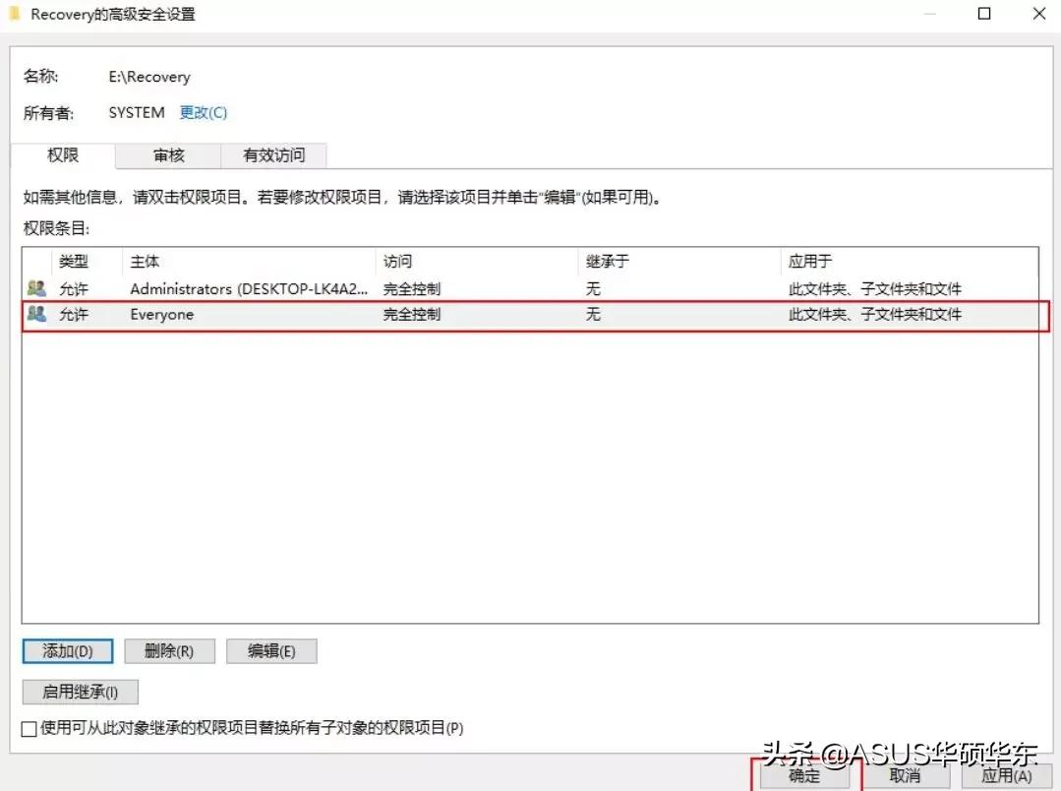
Task: Confirm settings with the 确定 button
Action: click(x=802, y=776)
